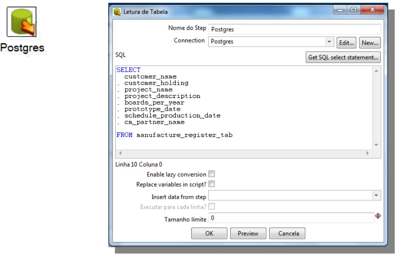
Task: Check the Executar para cada linha box
Action: 212,207
